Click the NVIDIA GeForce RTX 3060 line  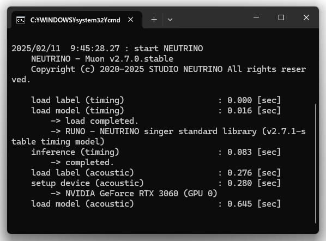[134, 194]
